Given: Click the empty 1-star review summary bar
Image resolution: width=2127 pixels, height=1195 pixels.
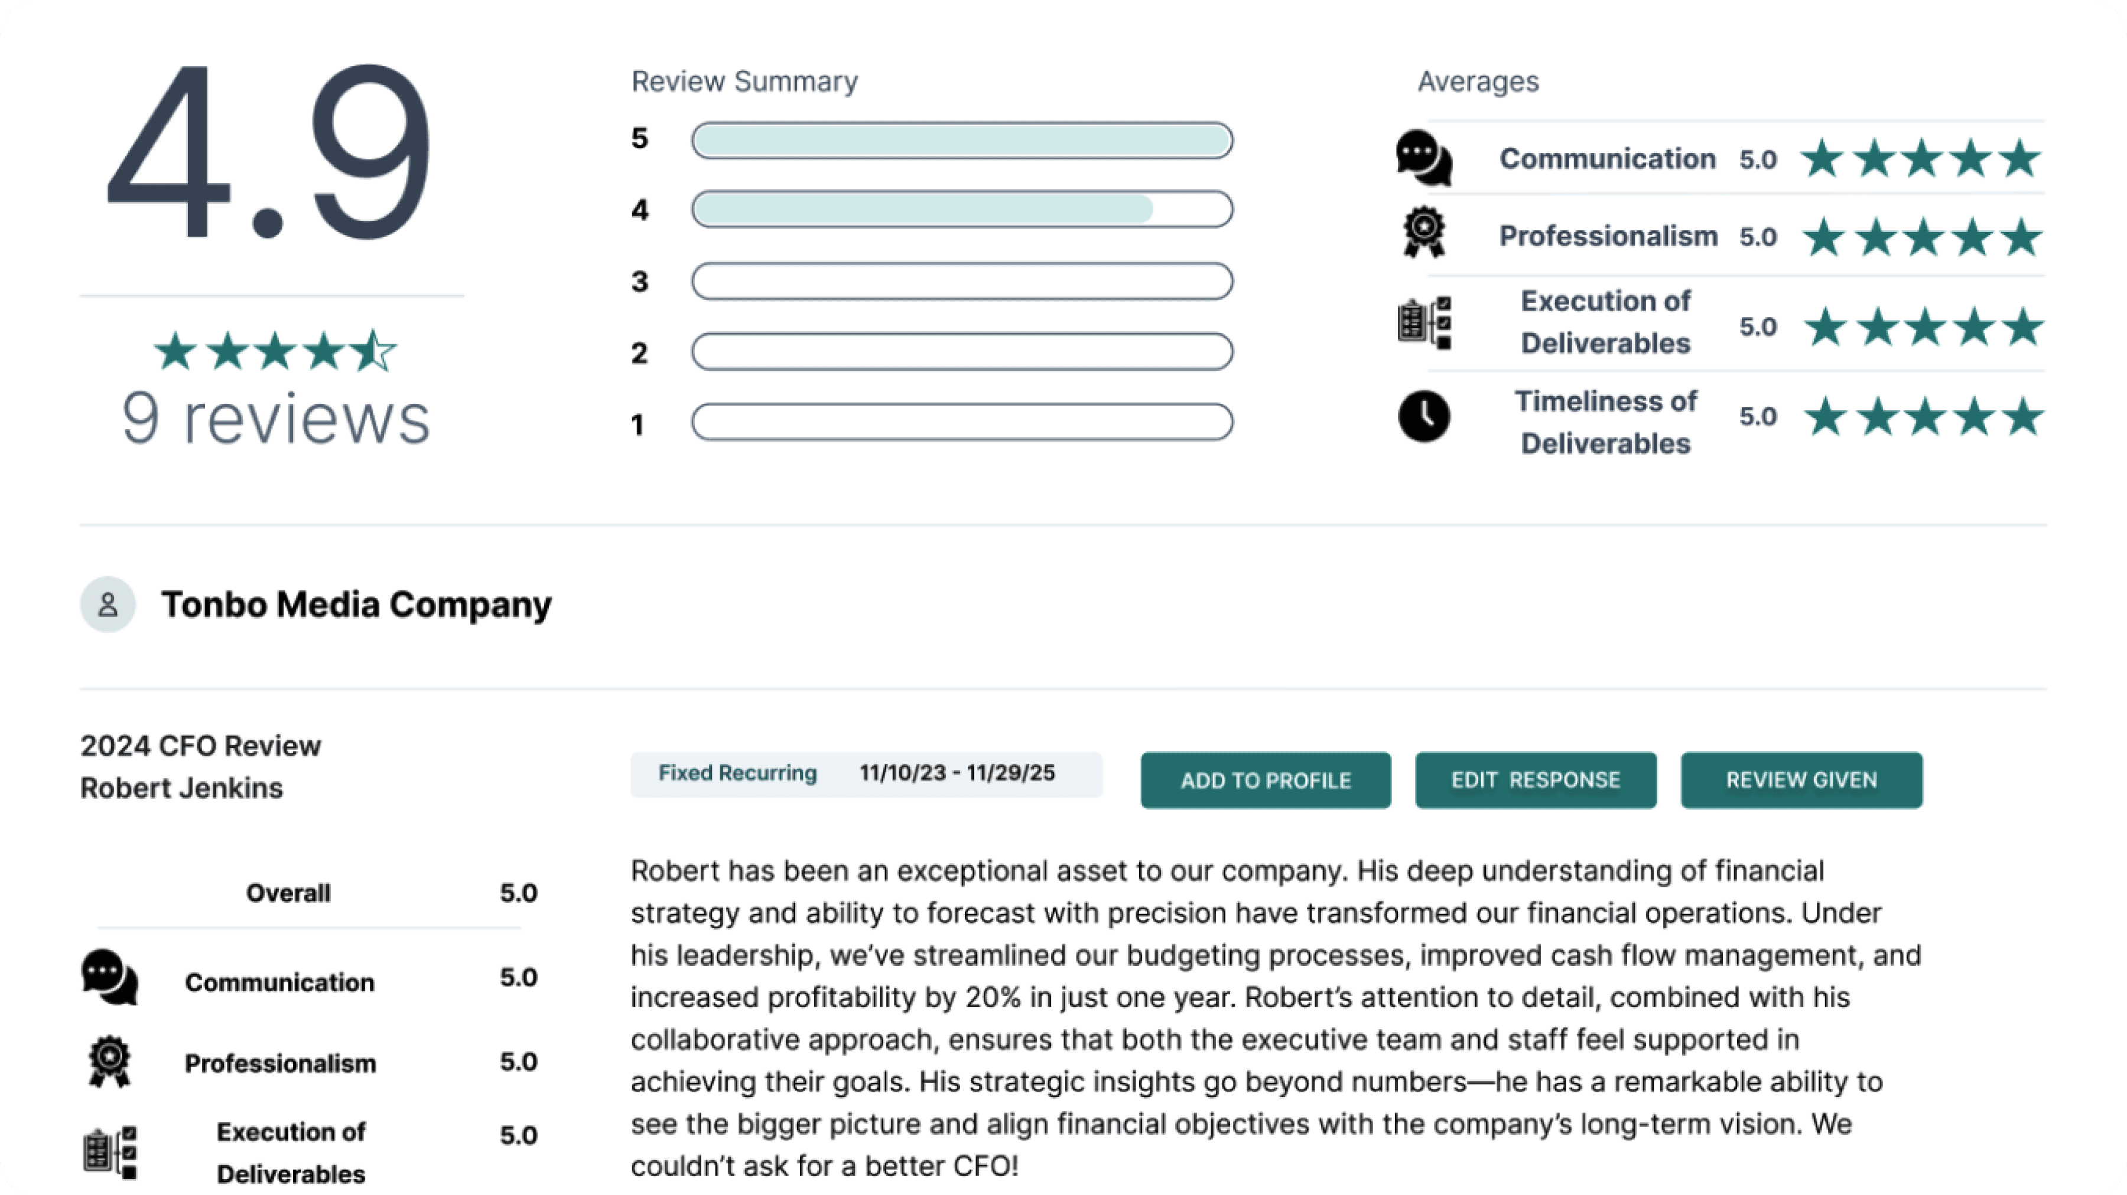Looking at the screenshot, I should click(x=962, y=422).
